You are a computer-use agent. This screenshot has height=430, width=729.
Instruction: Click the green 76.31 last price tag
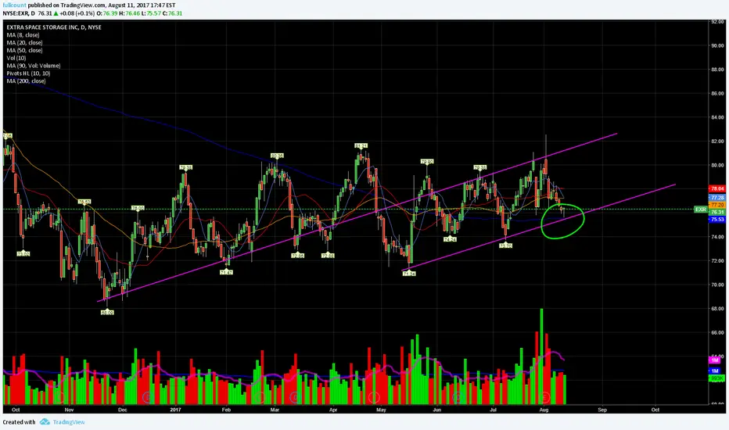(x=717, y=212)
